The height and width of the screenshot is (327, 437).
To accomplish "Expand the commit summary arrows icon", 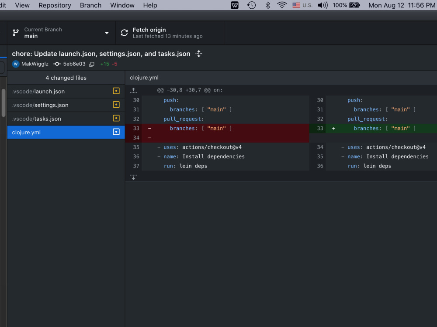I will [199, 54].
